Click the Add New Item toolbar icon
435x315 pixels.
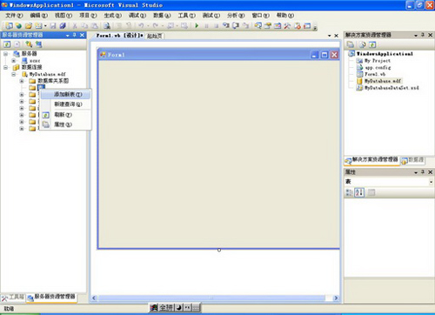coord(38,26)
